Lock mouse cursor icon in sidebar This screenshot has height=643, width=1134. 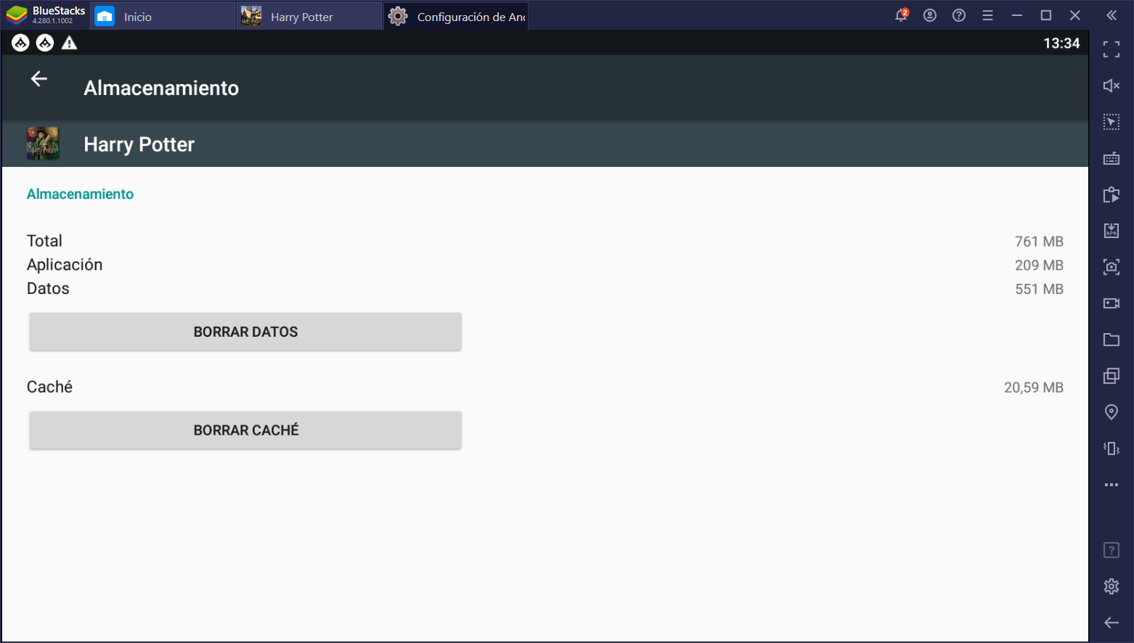1111,122
